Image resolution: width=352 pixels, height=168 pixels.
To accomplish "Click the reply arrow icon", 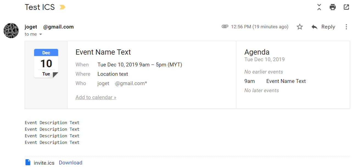I will (314, 27).
